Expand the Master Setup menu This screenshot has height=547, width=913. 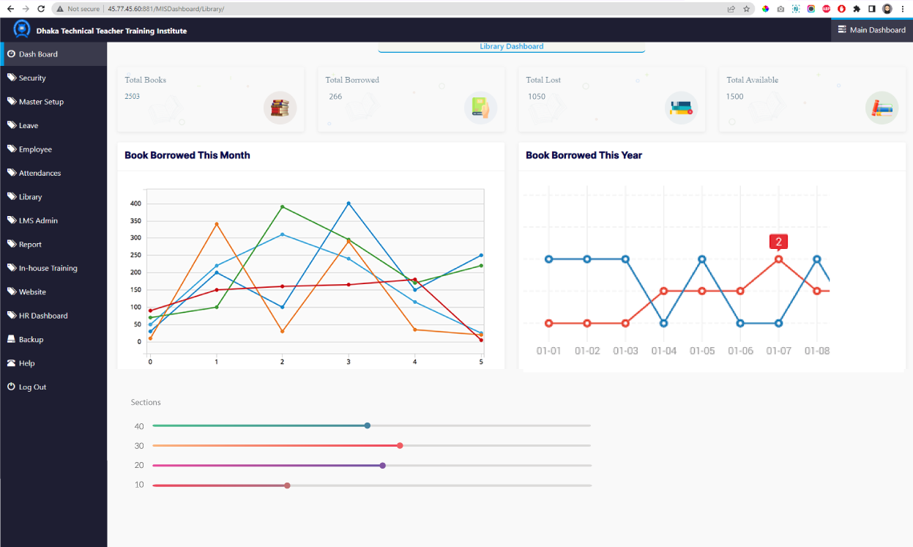coord(41,102)
